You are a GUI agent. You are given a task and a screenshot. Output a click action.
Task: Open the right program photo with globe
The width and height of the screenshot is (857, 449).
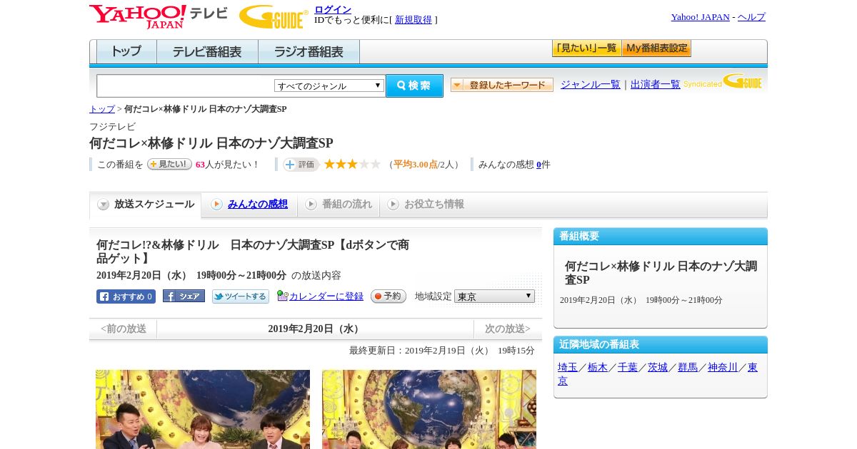(x=429, y=409)
